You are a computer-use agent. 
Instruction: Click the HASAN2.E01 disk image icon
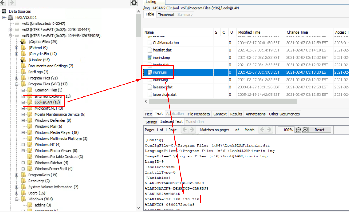(x=10, y=17)
